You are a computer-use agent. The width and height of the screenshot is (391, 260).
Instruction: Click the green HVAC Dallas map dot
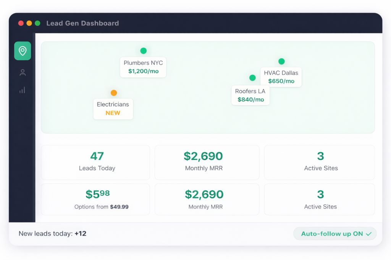[281, 61]
